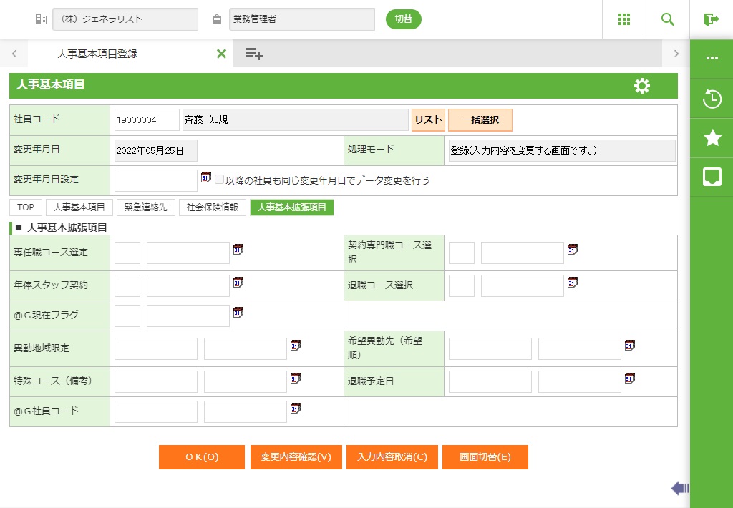Switch to the 社会保険情報 tab
Image resolution: width=733 pixels, height=508 pixels.
coord(213,207)
